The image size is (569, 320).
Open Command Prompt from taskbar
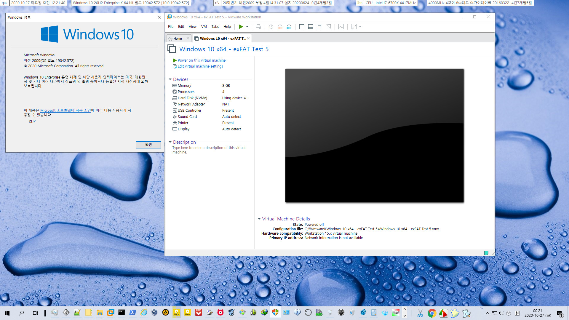tap(122, 313)
